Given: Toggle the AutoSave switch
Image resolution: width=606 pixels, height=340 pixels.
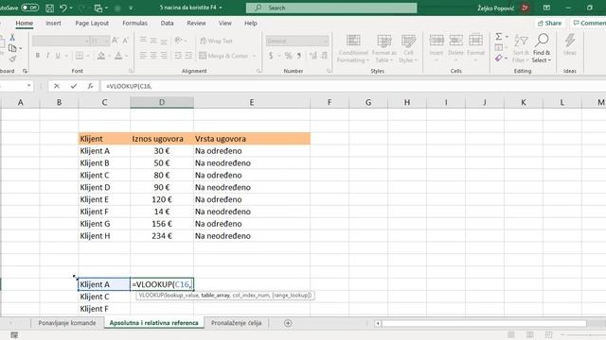Looking at the screenshot, I should (29, 8).
